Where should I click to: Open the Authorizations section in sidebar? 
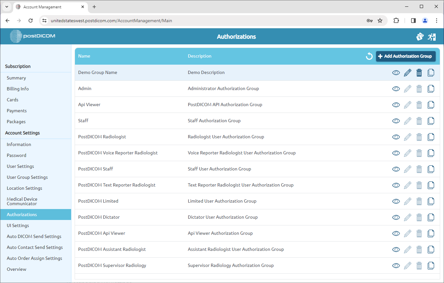pyautogui.click(x=22, y=214)
